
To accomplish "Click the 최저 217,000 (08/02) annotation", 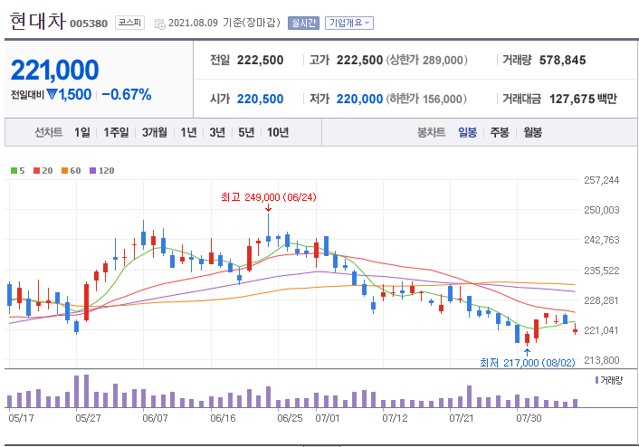I will (x=528, y=363).
